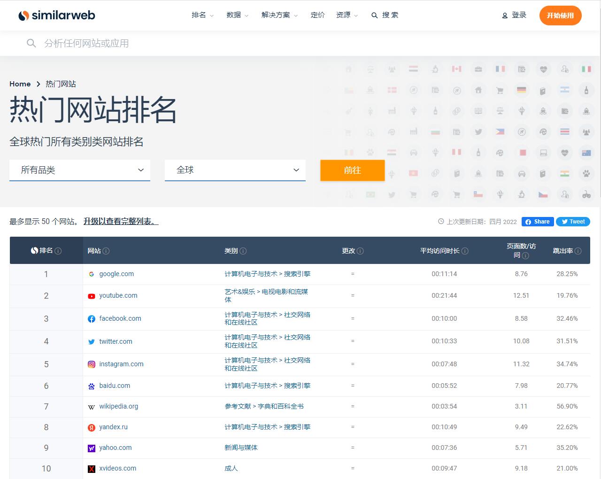
Task: Click the 00:21:44 visit duration value
Action: pyautogui.click(x=444, y=295)
